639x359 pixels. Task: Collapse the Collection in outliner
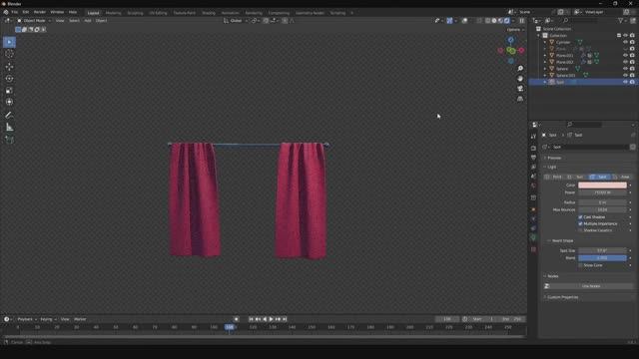pyautogui.click(x=538, y=36)
